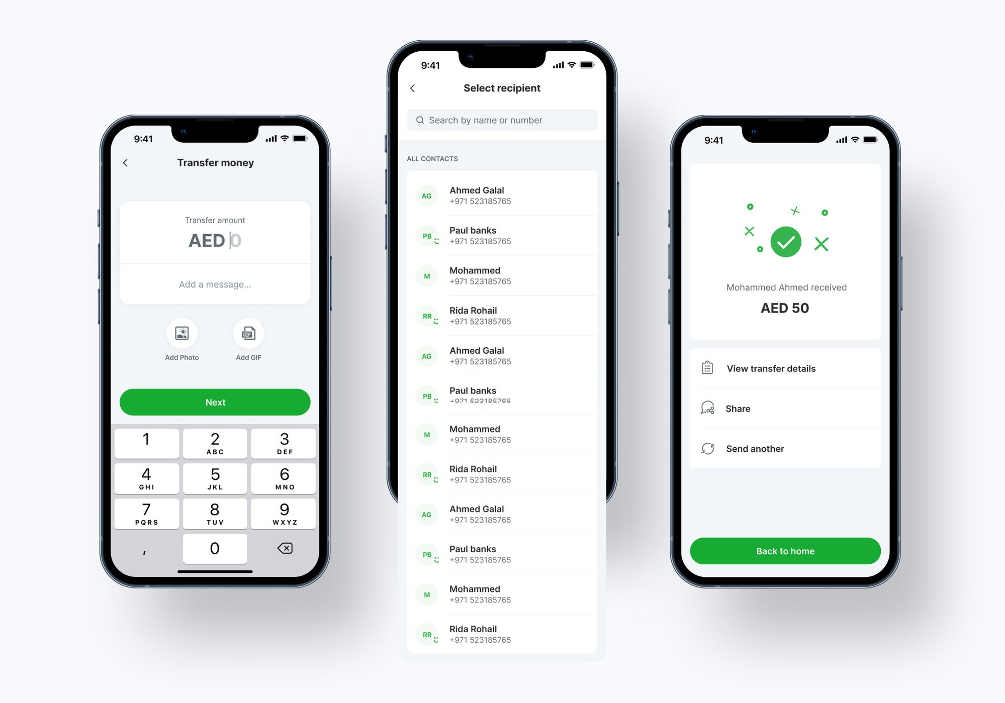Open the Search by name or number field
The image size is (1005, 703).
tap(502, 121)
